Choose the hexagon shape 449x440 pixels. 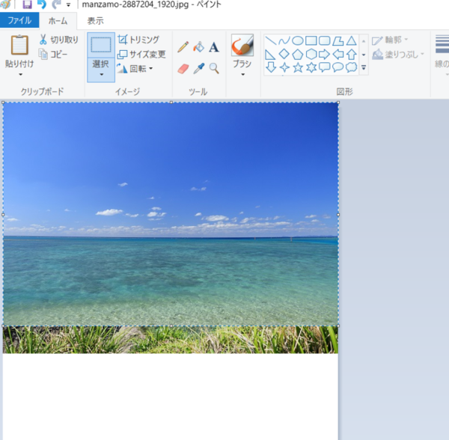click(x=311, y=54)
